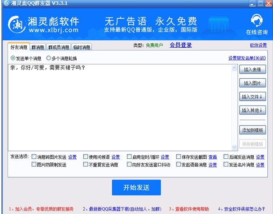Click 免费用户 type label
The image size is (273, 214).
[154, 45]
